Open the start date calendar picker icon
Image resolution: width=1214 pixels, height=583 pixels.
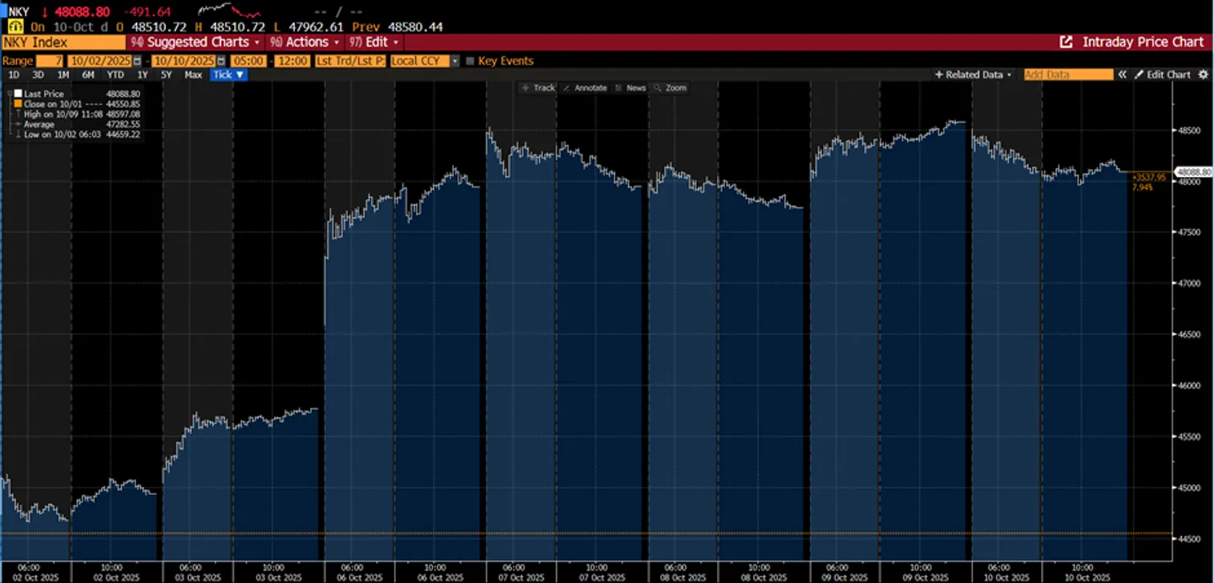[x=136, y=61]
